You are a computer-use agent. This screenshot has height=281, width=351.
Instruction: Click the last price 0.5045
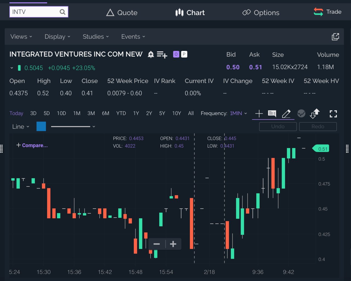[x=34, y=68]
